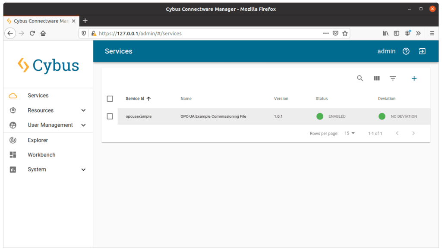Open rows per page dropdown showing 15
Viewport: 442px width, 251px height.
[350, 133]
